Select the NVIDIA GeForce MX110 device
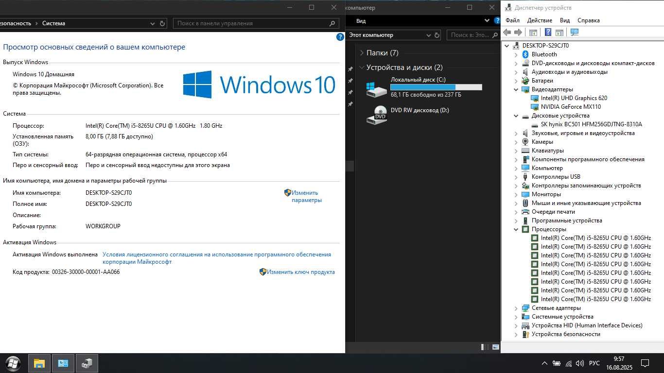The image size is (664, 373). (x=571, y=107)
